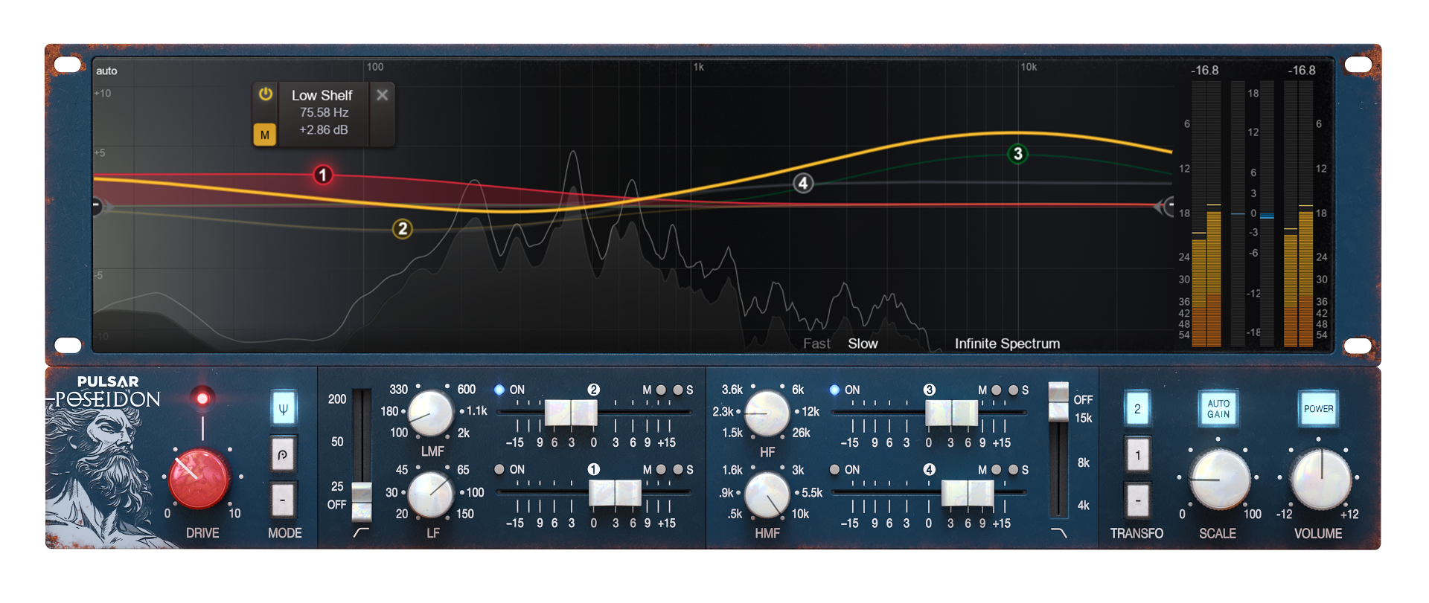The image size is (1429, 603).
Task: Select the gray EQ node 4 on the graph
Action: pos(802,183)
